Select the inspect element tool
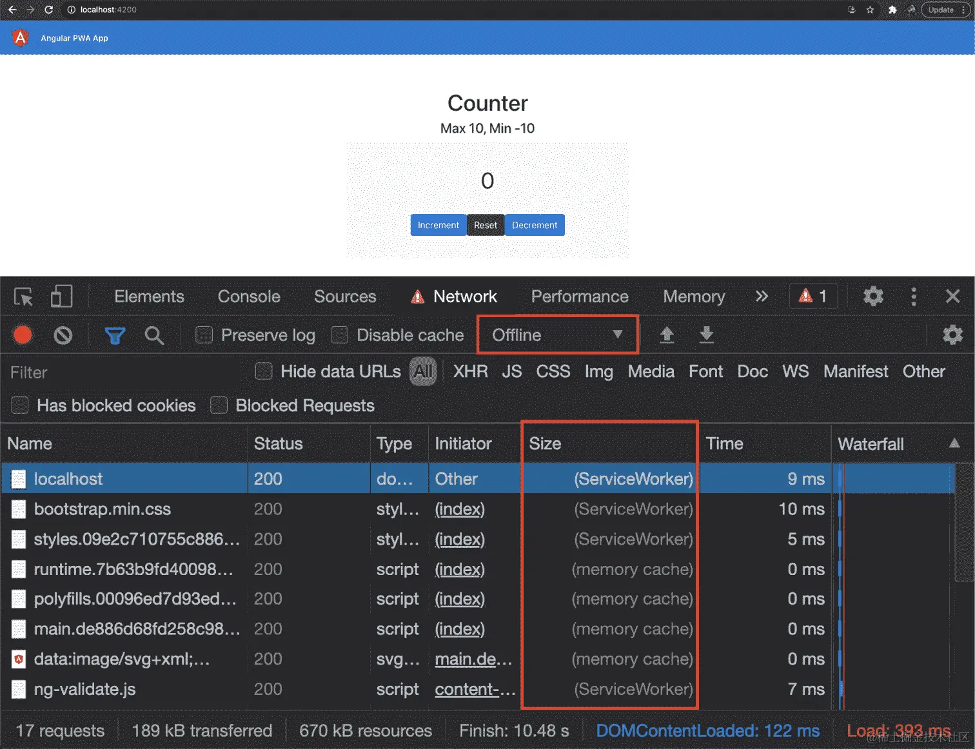The width and height of the screenshot is (975, 749). pos(23,297)
